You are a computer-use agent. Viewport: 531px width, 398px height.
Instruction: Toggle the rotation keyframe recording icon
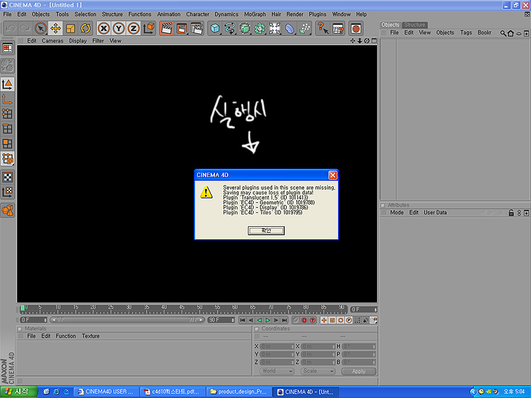tap(341, 320)
